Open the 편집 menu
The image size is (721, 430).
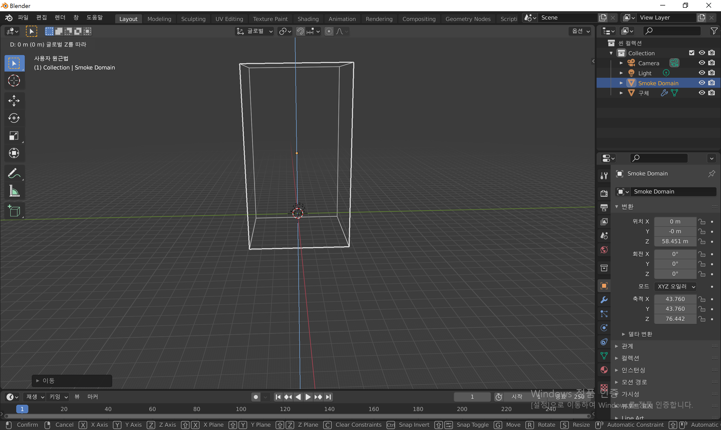(42, 18)
